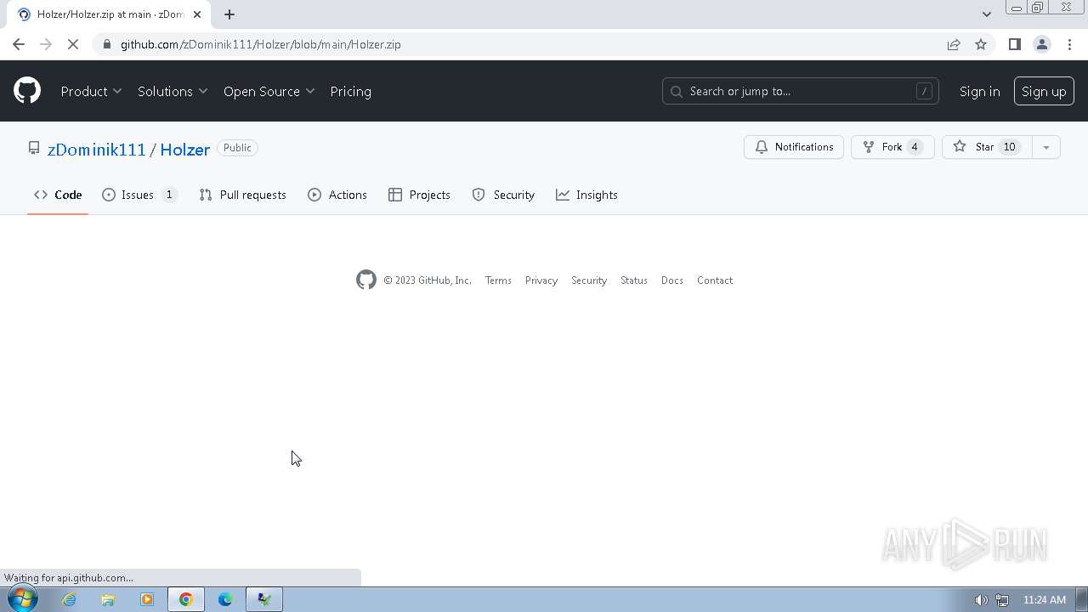Open the footer Privacy link
Viewport: 1088px width, 612px height.
pos(541,280)
